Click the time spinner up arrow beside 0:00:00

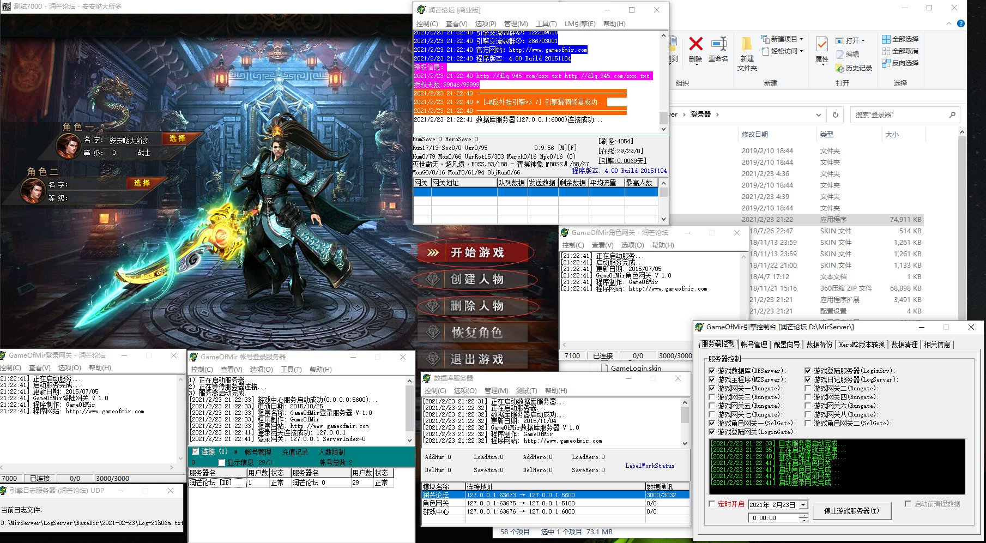(803, 516)
